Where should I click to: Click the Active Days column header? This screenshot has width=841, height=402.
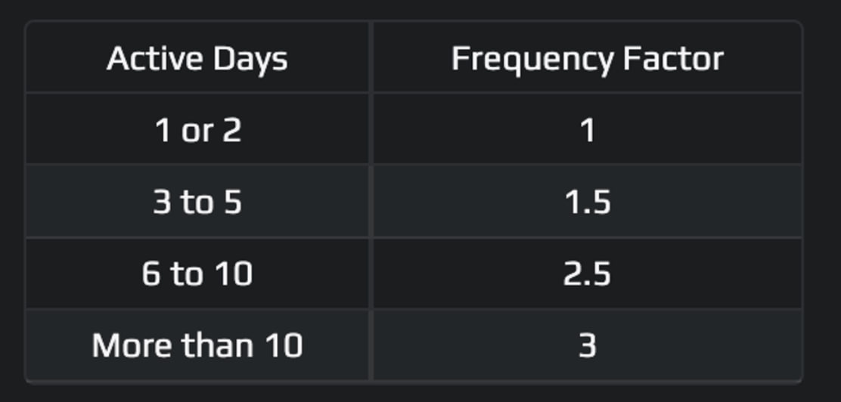click(x=197, y=58)
